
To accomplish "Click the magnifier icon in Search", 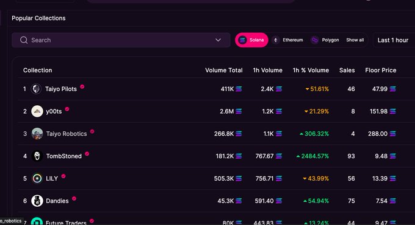I will [24, 40].
